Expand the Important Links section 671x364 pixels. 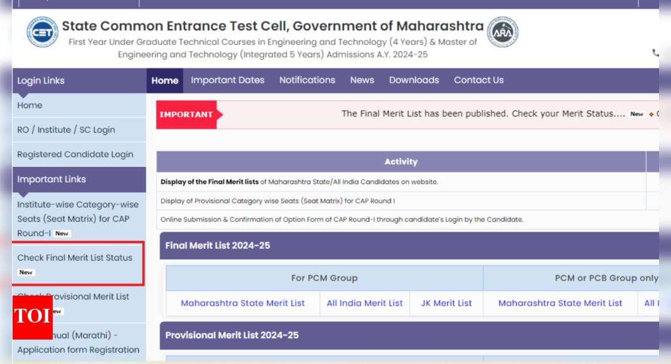tap(51, 179)
